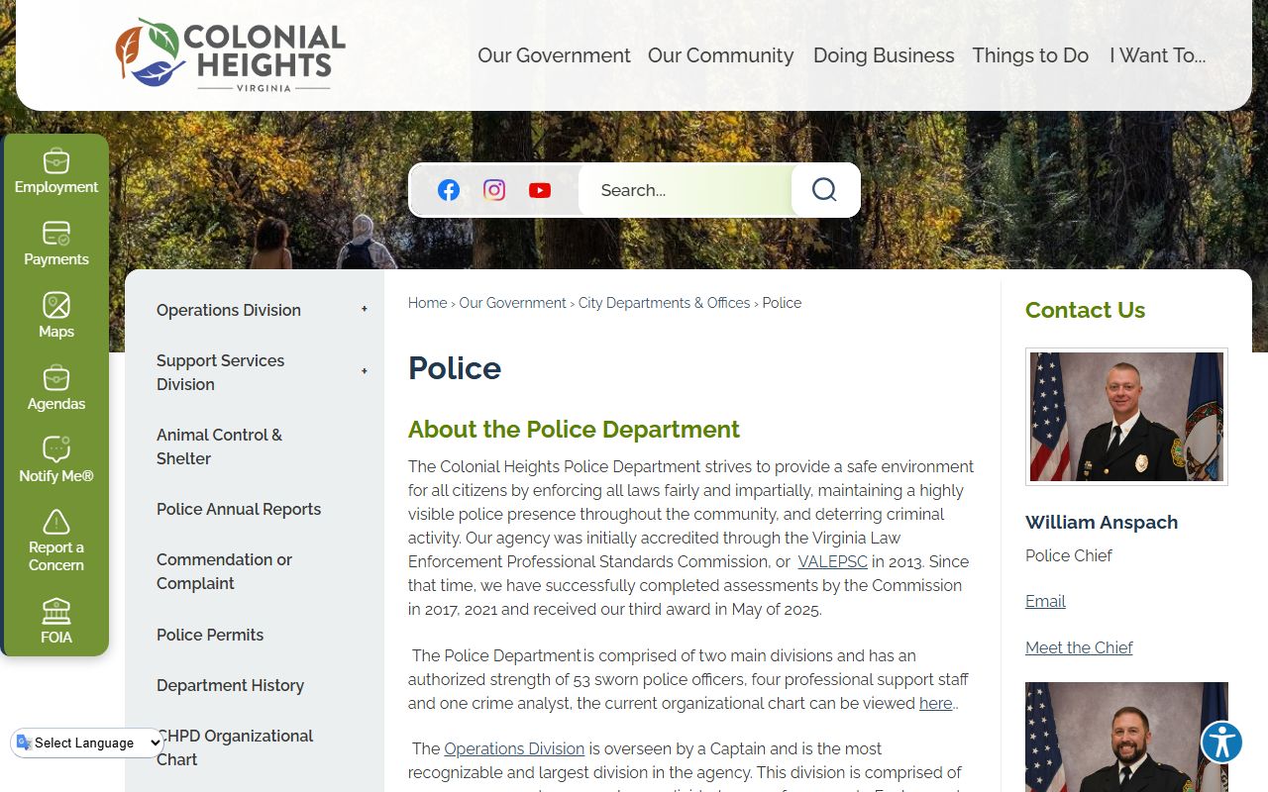This screenshot has width=1268, height=792.
Task: Click the Colonial Heights Virginia logo
Action: [230, 55]
